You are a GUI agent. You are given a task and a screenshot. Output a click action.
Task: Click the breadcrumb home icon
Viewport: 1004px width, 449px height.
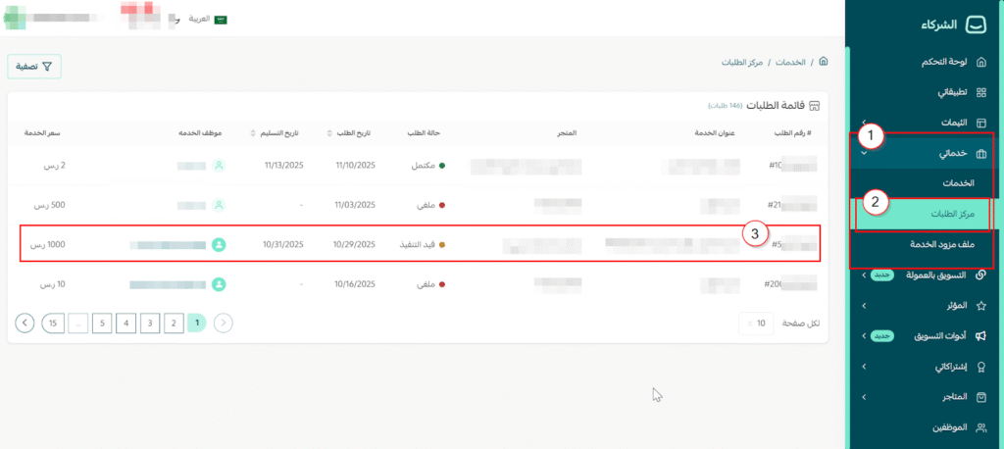pos(823,62)
